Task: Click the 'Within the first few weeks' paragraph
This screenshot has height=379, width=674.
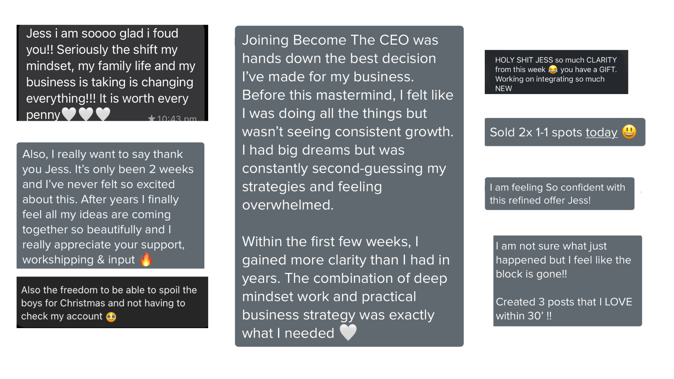Action: (x=346, y=287)
